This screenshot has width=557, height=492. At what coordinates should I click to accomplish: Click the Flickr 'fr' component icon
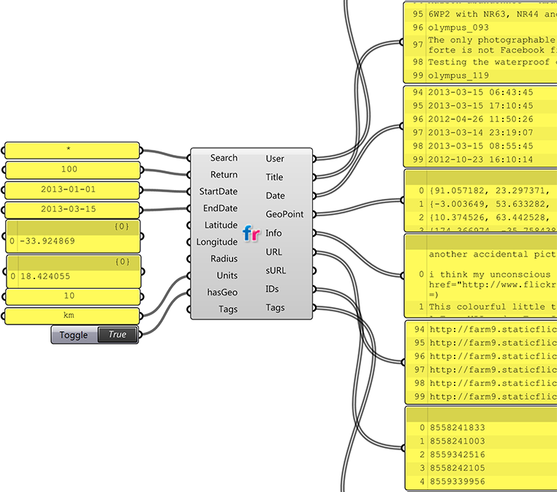pyautogui.click(x=251, y=233)
